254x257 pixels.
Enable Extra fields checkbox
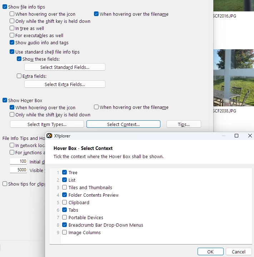click(x=19, y=76)
